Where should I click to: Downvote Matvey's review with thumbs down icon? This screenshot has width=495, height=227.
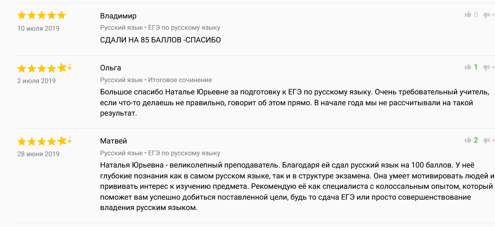(x=486, y=141)
